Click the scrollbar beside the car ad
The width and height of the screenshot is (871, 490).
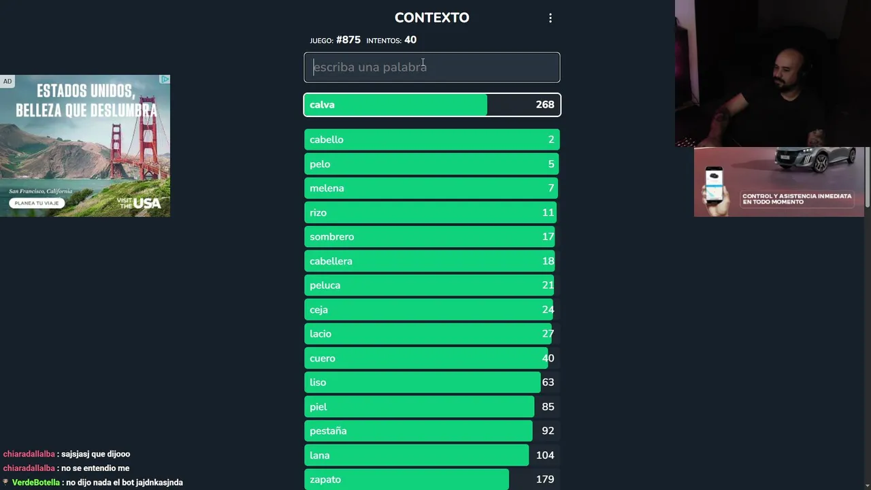point(867,178)
